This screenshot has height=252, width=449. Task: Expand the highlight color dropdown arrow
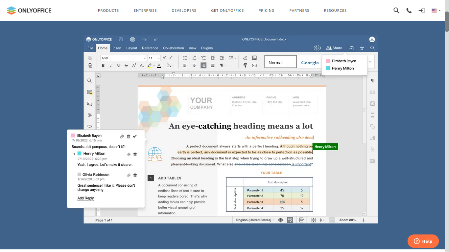154,66
